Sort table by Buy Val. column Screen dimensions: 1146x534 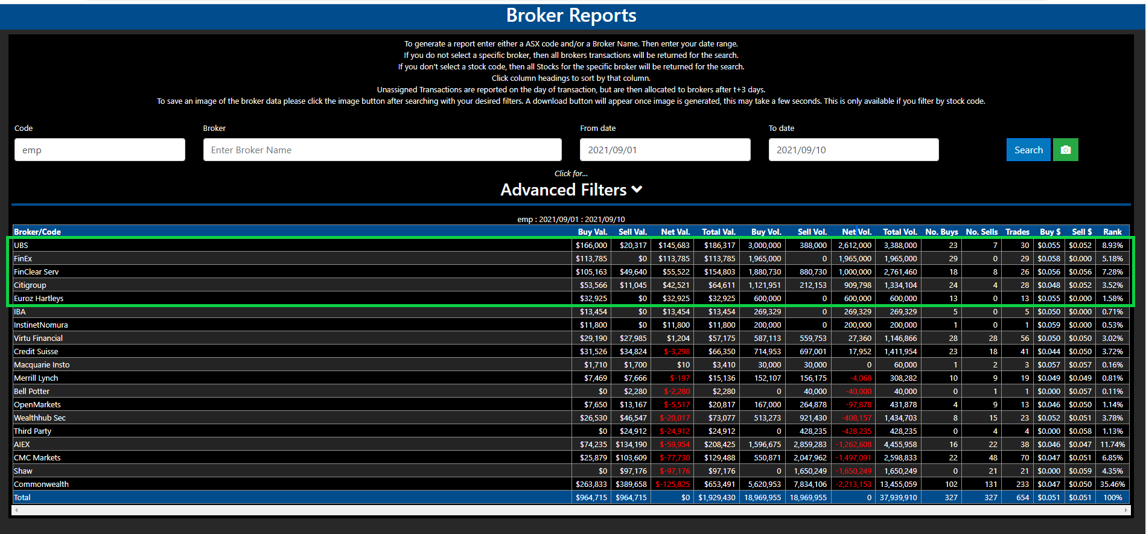point(593,232)
